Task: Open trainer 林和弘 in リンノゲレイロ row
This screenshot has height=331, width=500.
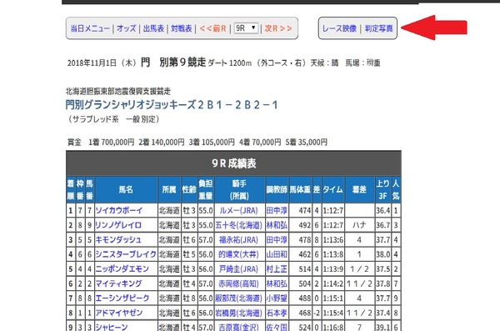Action: click(x=277, y=225)
